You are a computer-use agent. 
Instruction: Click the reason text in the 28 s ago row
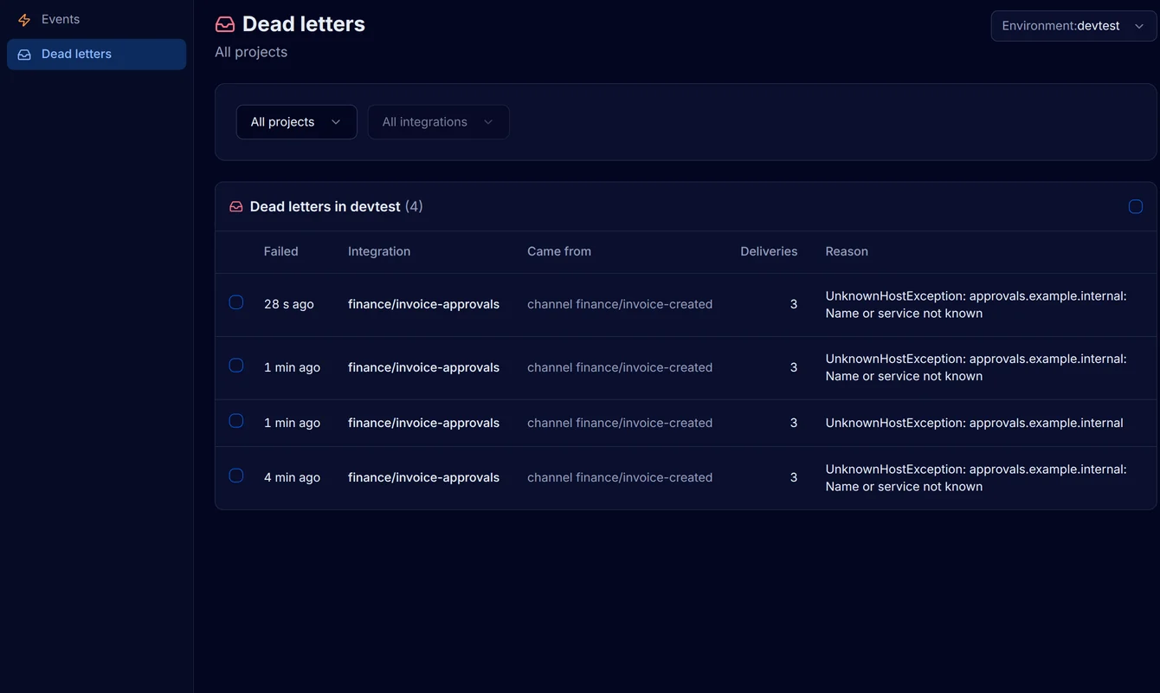click(x=976, y=305)
